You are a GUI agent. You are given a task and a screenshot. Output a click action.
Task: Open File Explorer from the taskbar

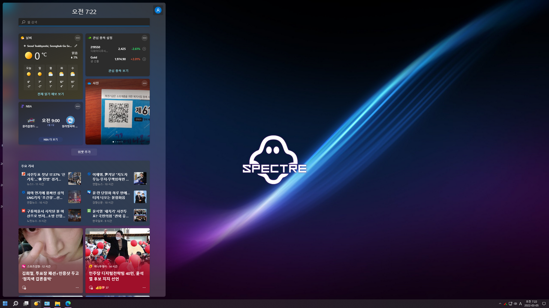pos(57,304)
